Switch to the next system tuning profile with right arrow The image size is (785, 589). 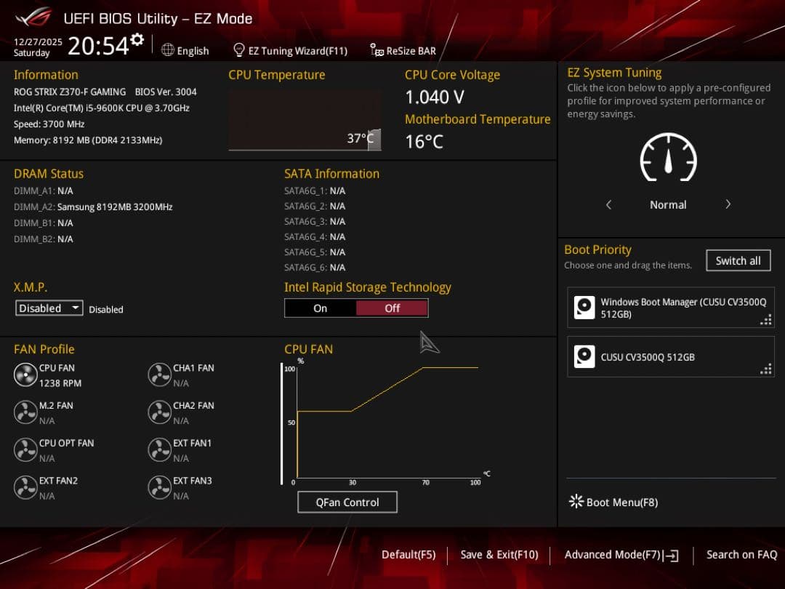click(x=728, y=205)
